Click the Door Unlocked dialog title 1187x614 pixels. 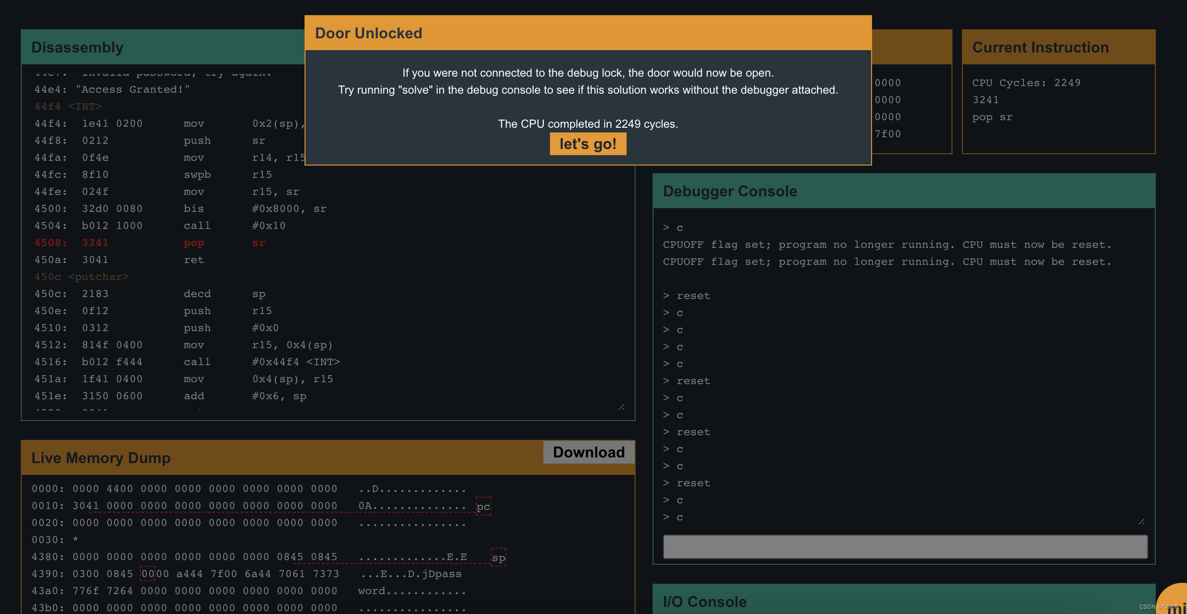(368, 33)
